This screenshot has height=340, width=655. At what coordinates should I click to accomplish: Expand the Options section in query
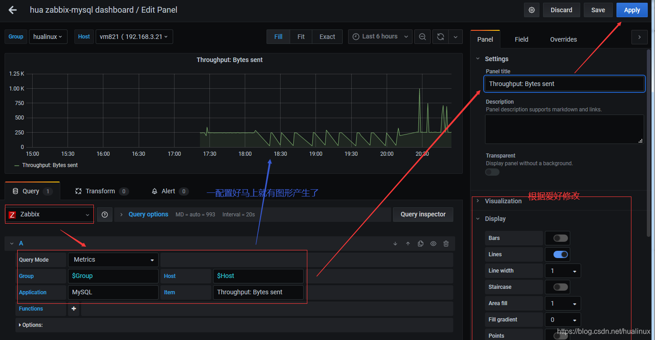(x=30, y=325)
